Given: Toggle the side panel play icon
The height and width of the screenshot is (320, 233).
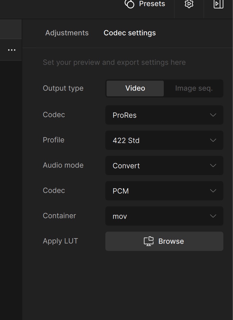Looking at the screenshot, I should pos(218,4).
